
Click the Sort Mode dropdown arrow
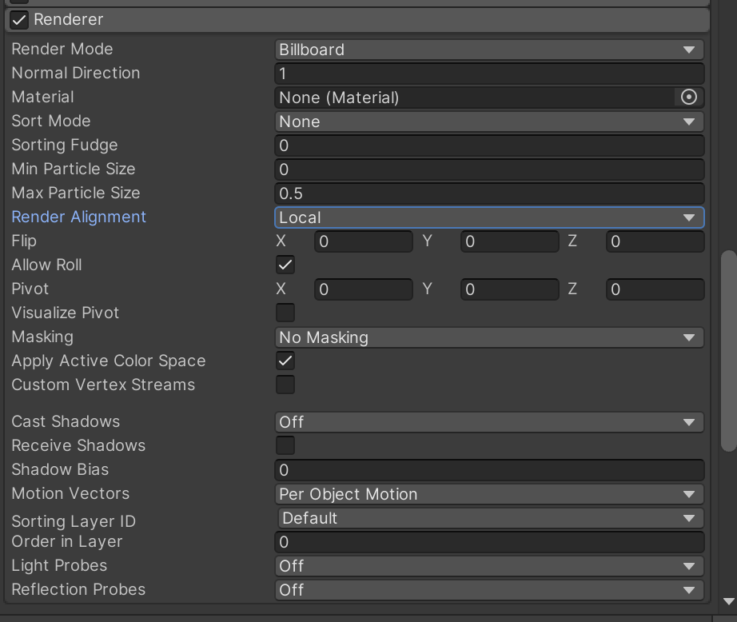coord(689,122)
